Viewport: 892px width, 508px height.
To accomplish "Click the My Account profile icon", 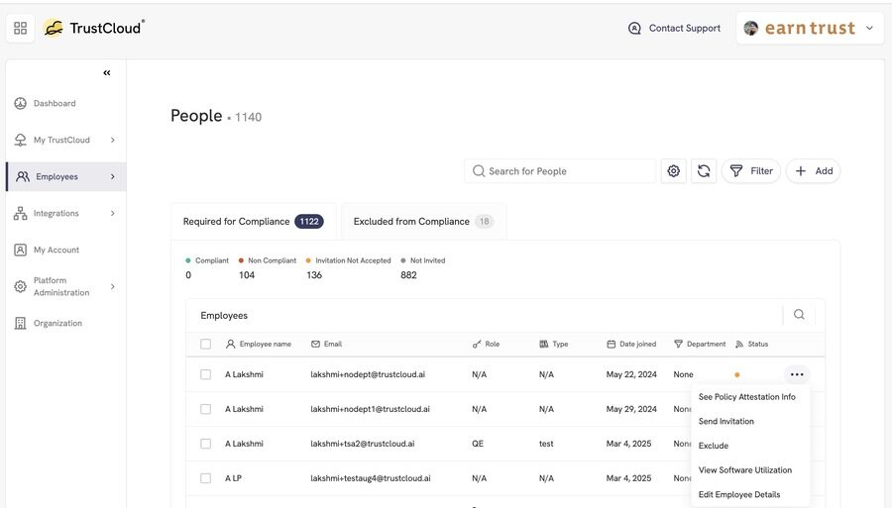I will 21,250.
